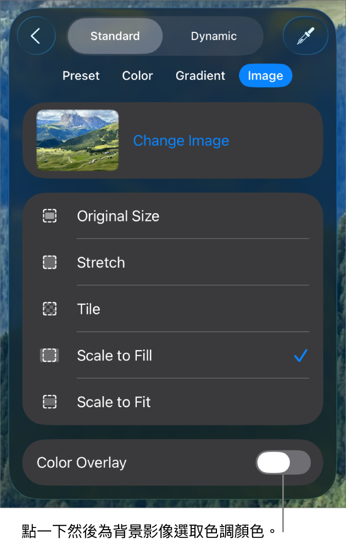The height and width of the screenshot is (544, 346).
Task: Click the Change Image link
Action: pyautogui.click(x=181, y=141)
